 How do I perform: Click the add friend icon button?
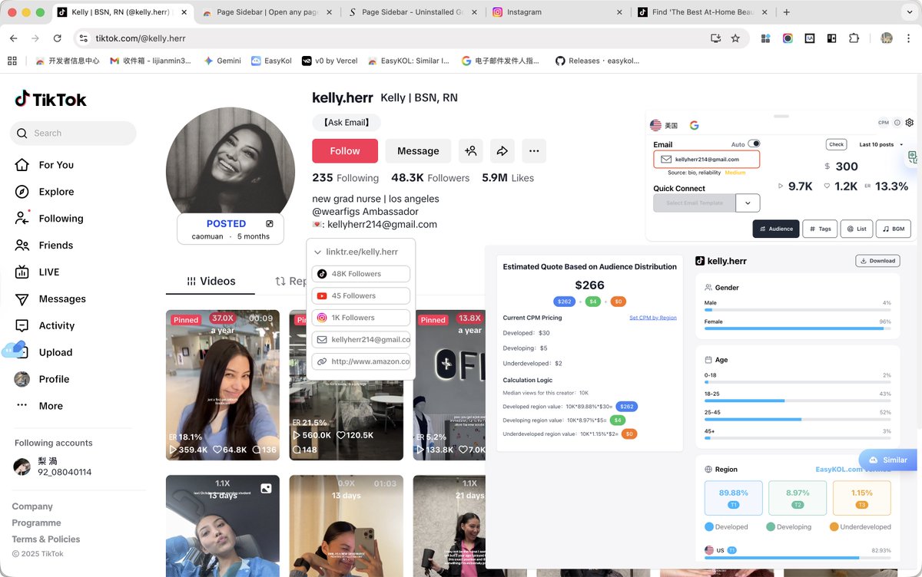point(470,151)
